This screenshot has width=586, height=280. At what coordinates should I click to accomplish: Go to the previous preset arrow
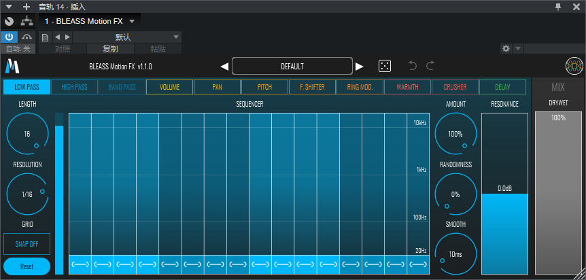(x=224, y=67)
